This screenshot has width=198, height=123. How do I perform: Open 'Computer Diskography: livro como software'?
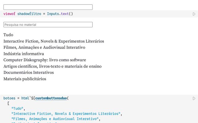(x=45, y=60)
